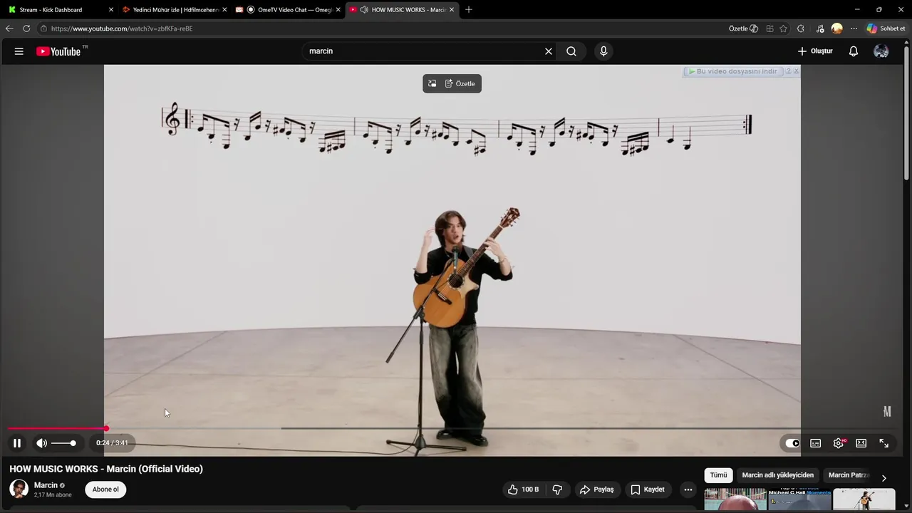Switch to Stream - Kick Dashboard tab
Viewport: 912px width, 513px height.
61,10
